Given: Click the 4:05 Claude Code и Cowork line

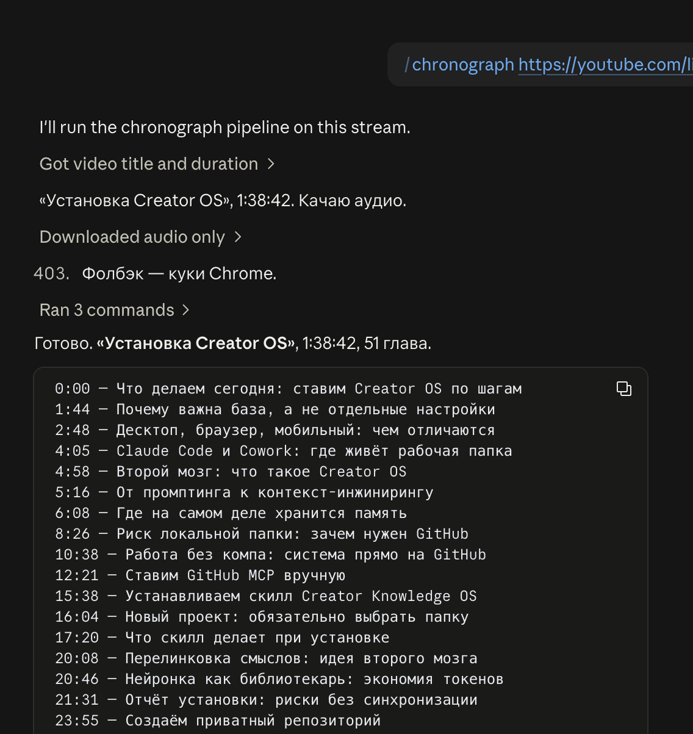Looking at the screenshot, I should pyautogui.click(x=284, y=451).
